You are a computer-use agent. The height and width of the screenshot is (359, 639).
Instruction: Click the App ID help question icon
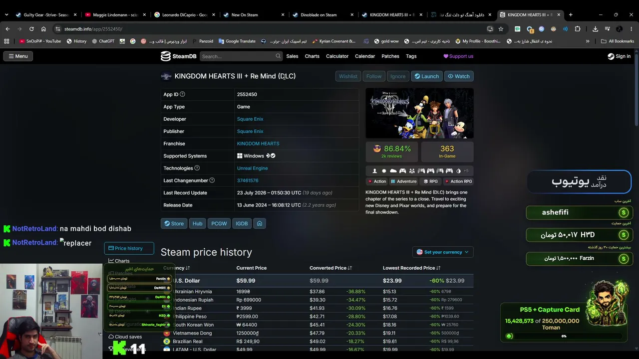click(x=182, y=94)
